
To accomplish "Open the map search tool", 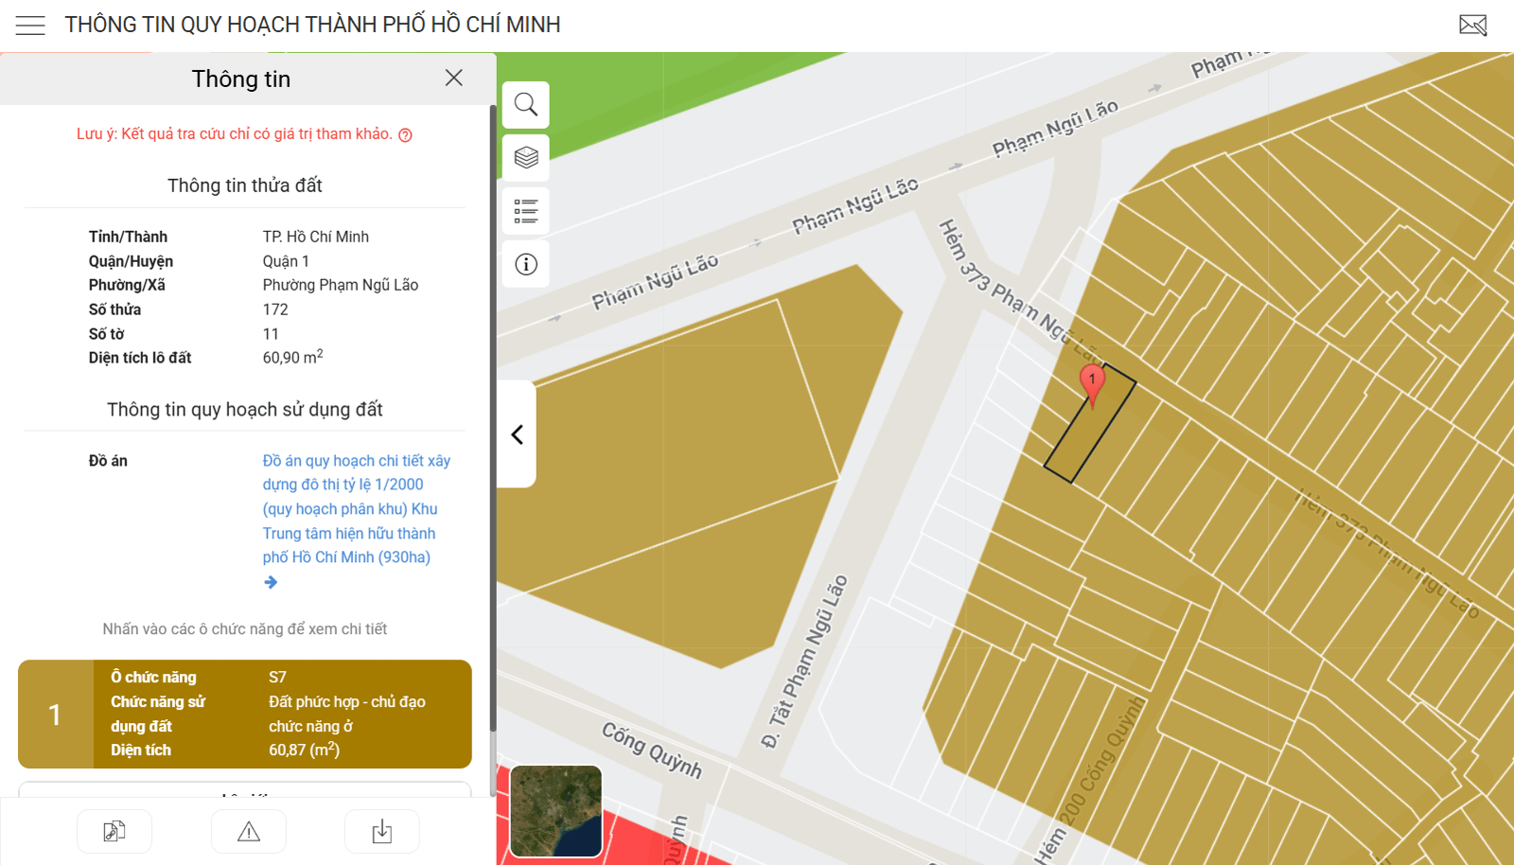I will click(526, 104).
